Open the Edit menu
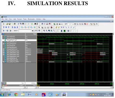 point(6,19)
